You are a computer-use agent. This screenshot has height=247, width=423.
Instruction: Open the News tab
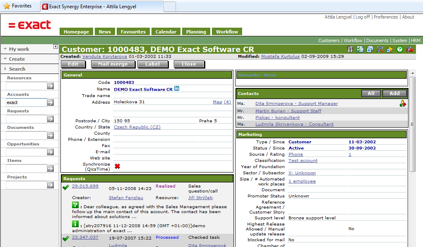pyautogui.click(x=105, y=31)
